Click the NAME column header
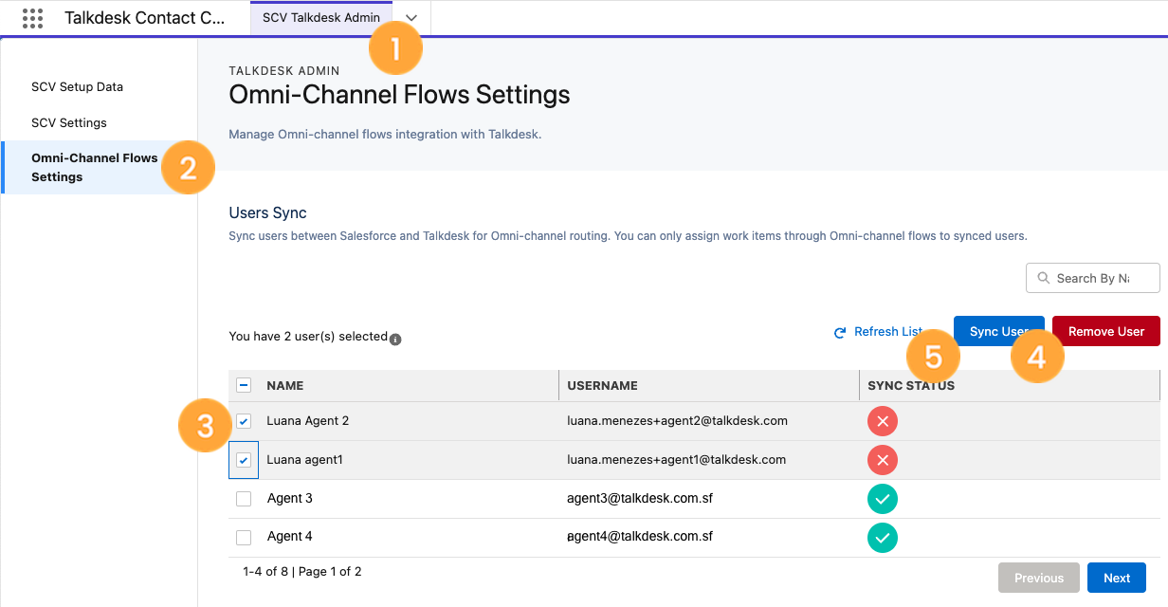1168x607 pixels. point(285,386)
